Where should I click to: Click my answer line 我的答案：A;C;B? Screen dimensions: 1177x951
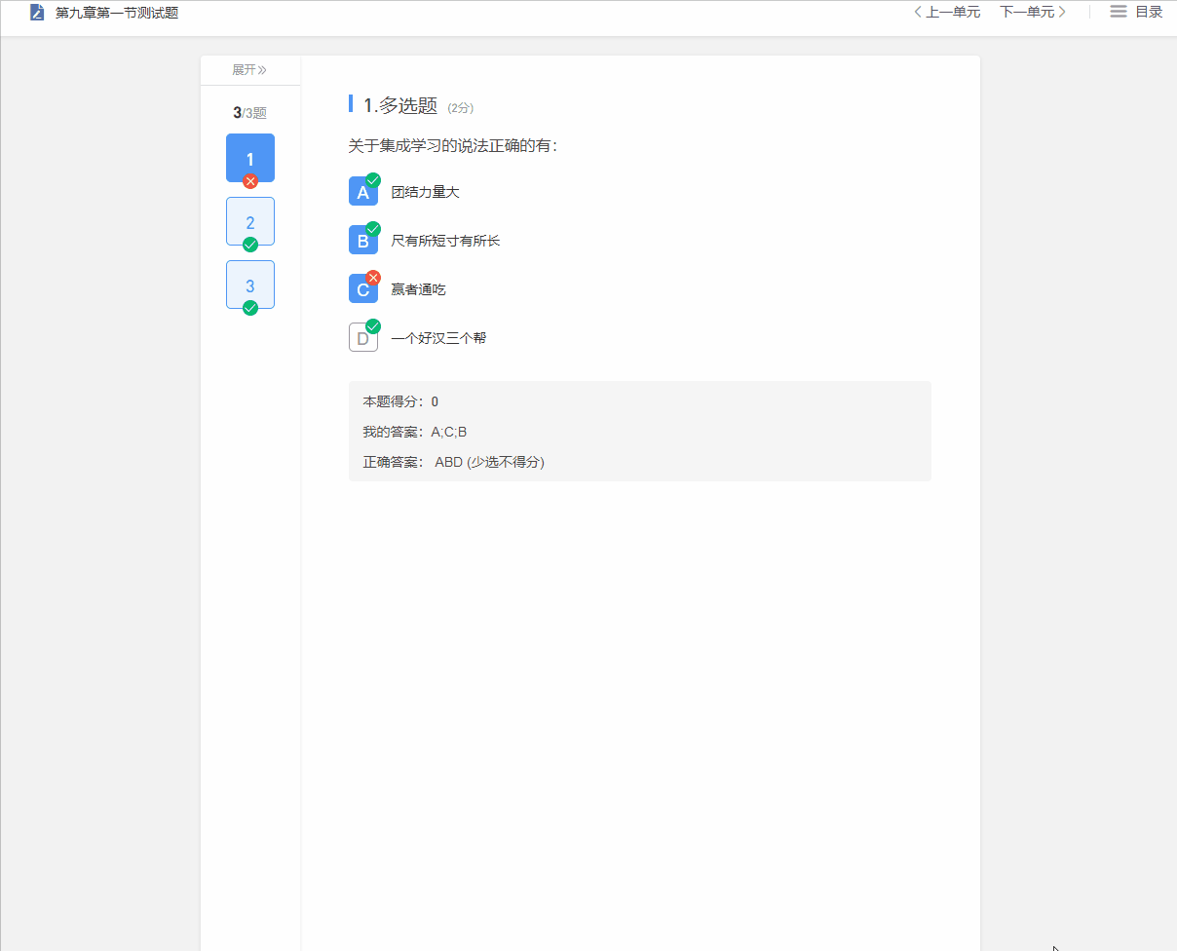point(415,432)
